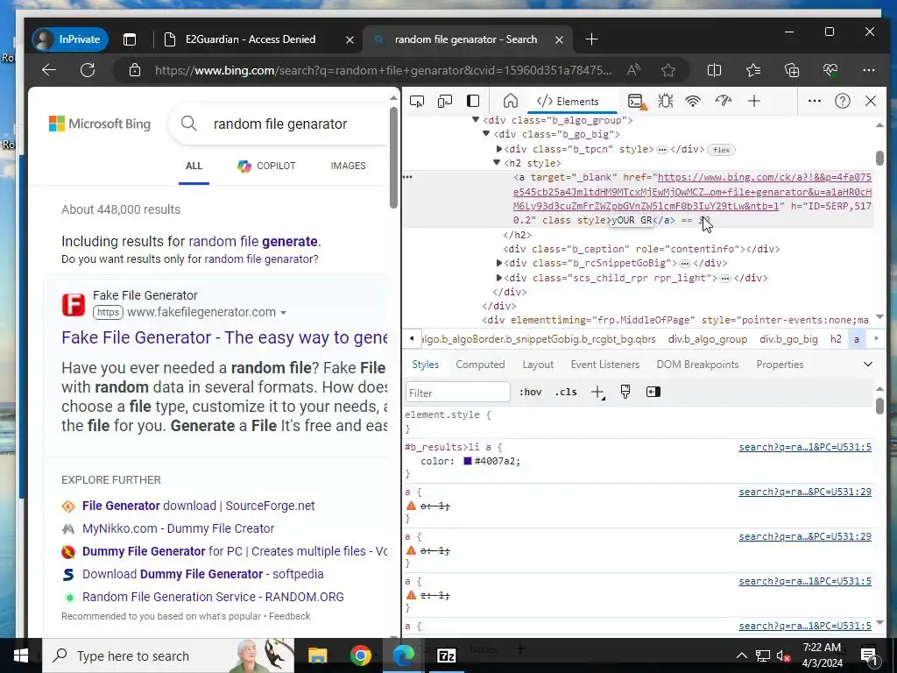Open the Properties tab
Image resolution: width=897 pixels, height=673 pixels.
click(780, 365)
